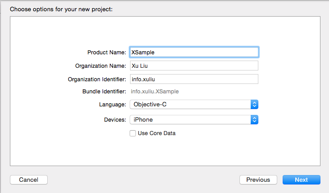Viewport: 329px width, 193px height.
Task: Open the Language dropdown showing Objective-C
Action: pos(189,105)
